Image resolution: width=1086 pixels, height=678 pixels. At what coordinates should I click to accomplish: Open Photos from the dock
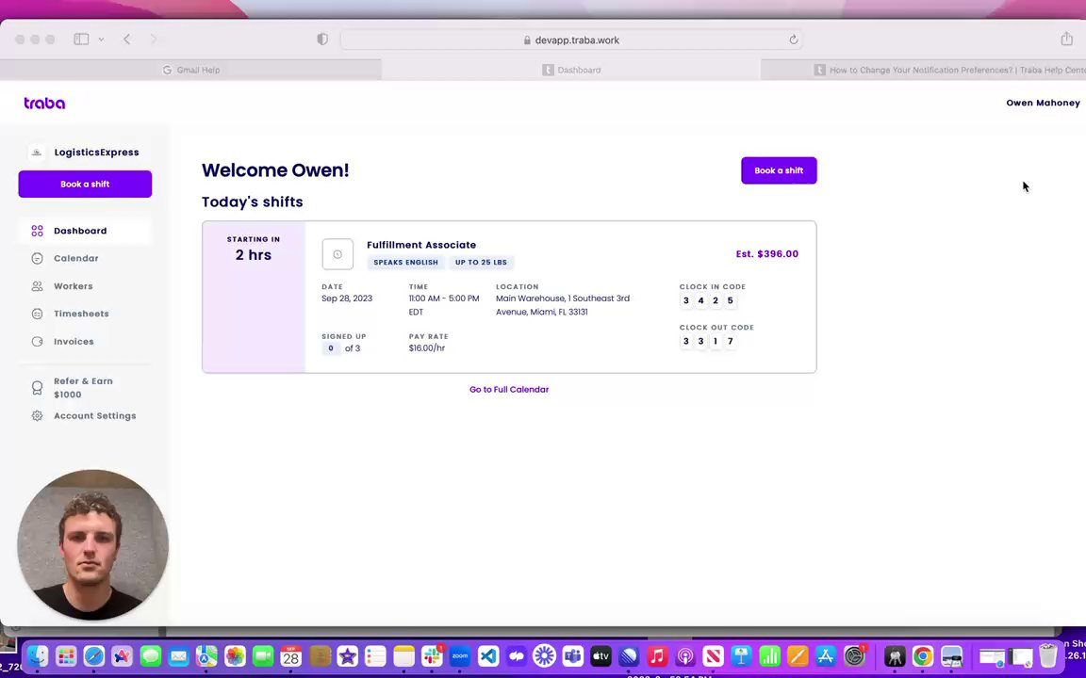pos(235,655)
